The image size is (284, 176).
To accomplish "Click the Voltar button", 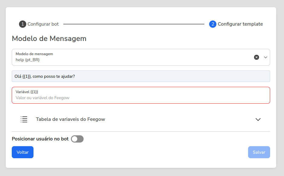I will click(x=23, y=152).
